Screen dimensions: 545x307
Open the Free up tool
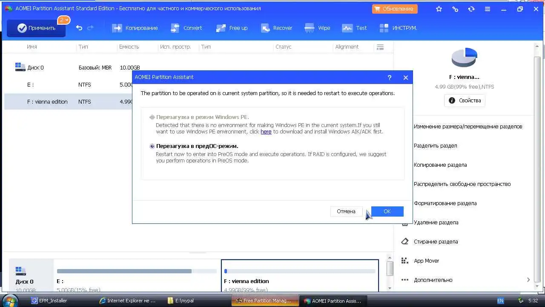tap(232, 28)
